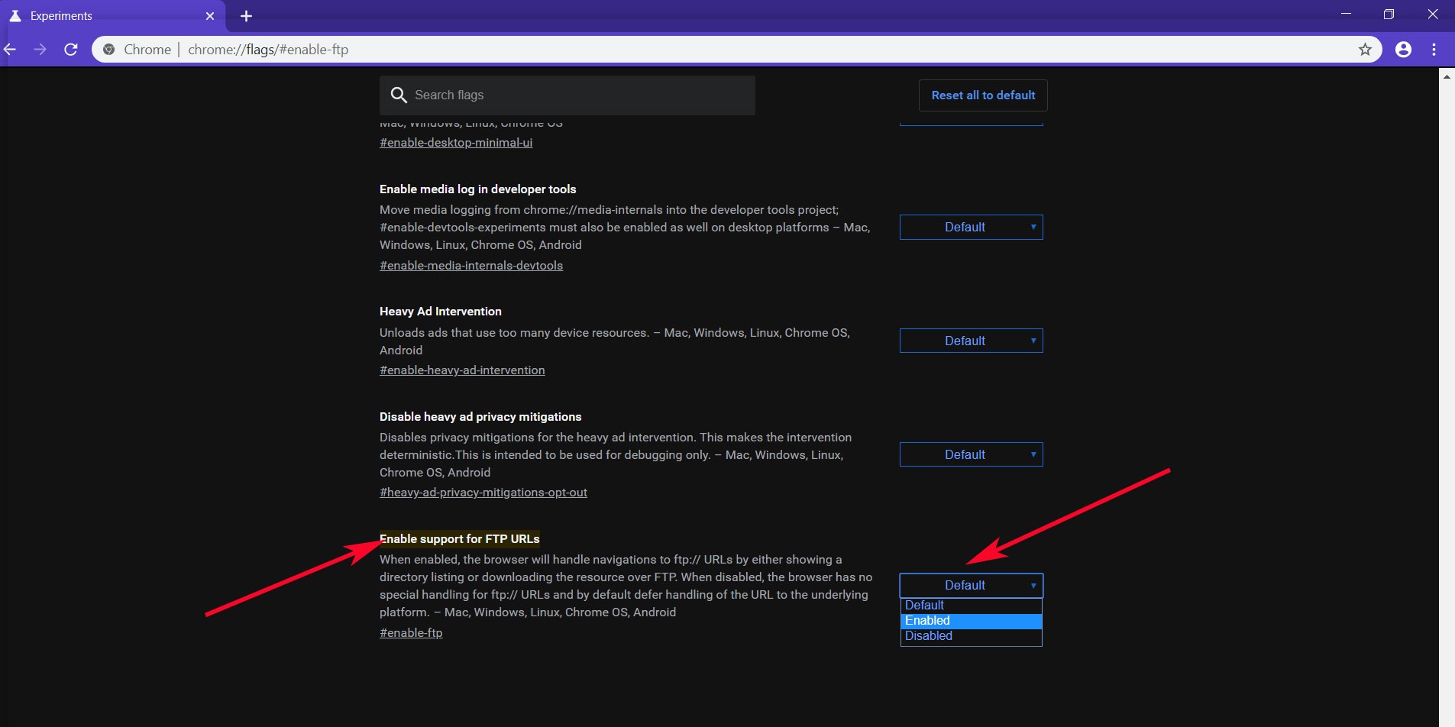
Task: Choose Default in the FTP dropdown list
Action: [971, 606]
